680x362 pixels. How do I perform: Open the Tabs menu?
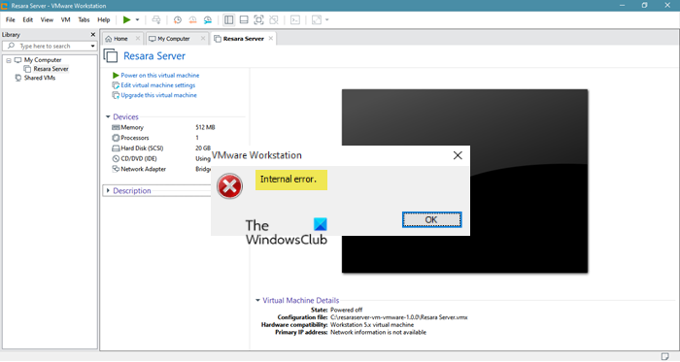click(84, 20)
